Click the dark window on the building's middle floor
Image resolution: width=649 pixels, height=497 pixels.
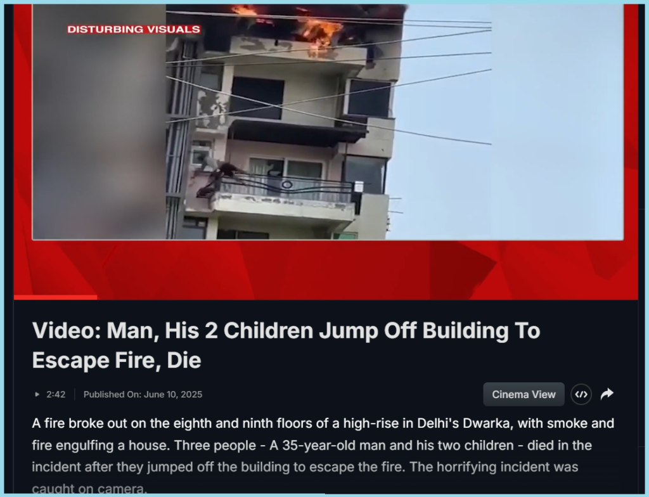[x=257, y=98]
